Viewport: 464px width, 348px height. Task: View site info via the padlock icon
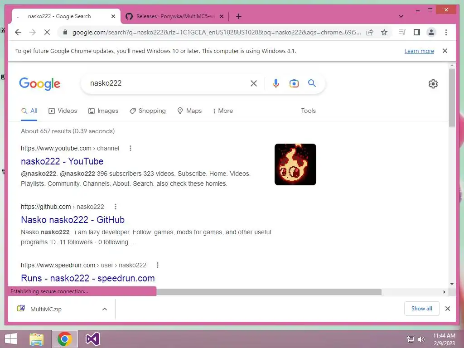pyautogui.click(x=65, y=32)
